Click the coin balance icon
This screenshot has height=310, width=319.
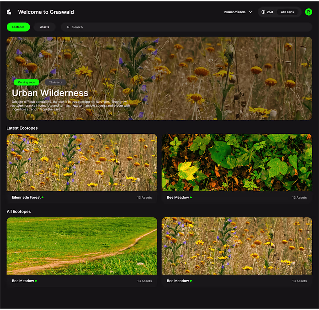pos(263,12)
